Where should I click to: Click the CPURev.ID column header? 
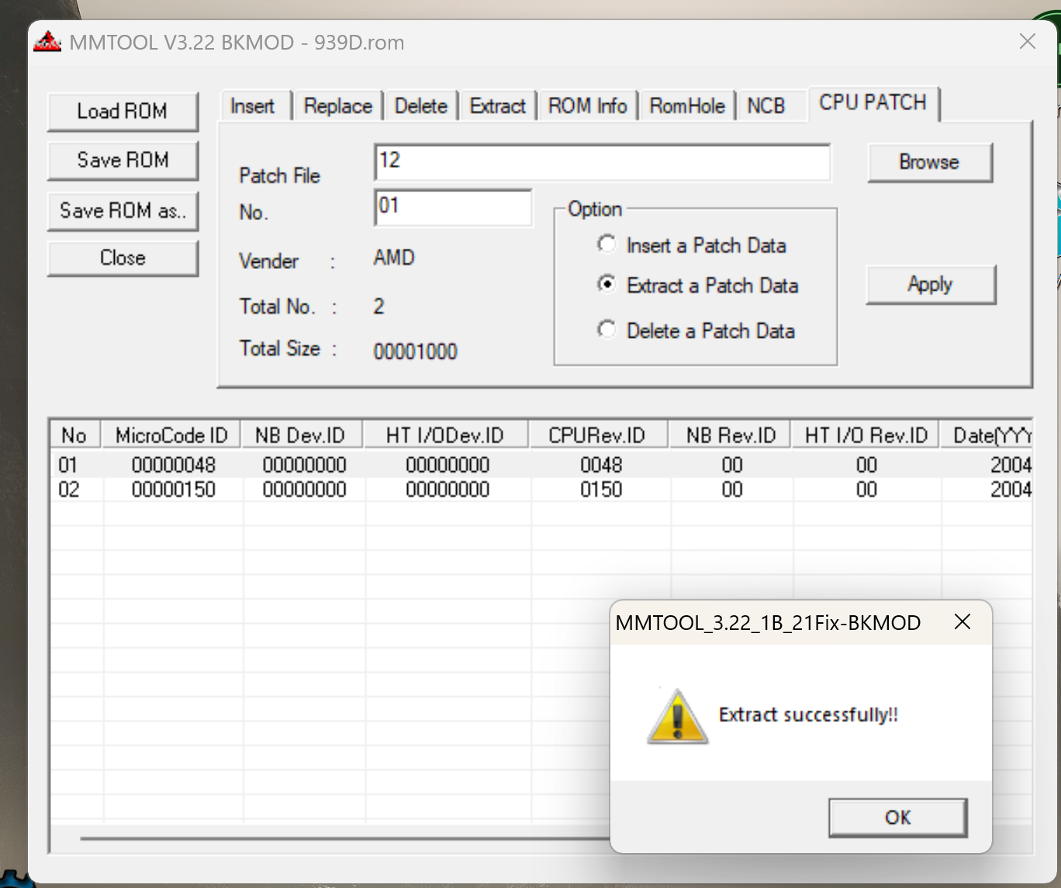coord(598,435)
